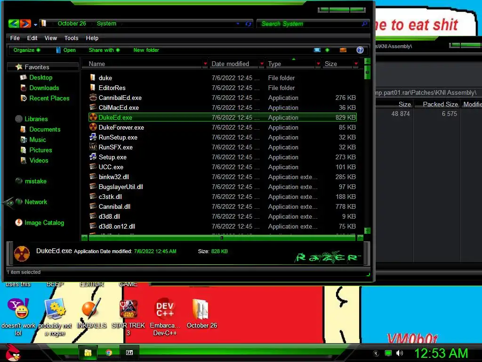Image resolution: width=482 pixels, height=362 pixels.
Task: Click the change view icon in toolbar
Action: point(317,50)
